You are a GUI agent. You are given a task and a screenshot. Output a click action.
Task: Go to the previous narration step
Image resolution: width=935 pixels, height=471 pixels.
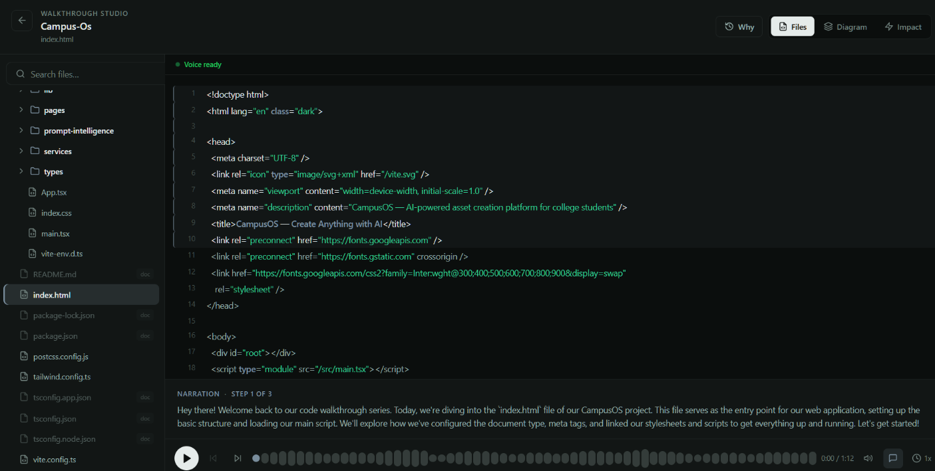pyautogui.click(x=214, y=458)
